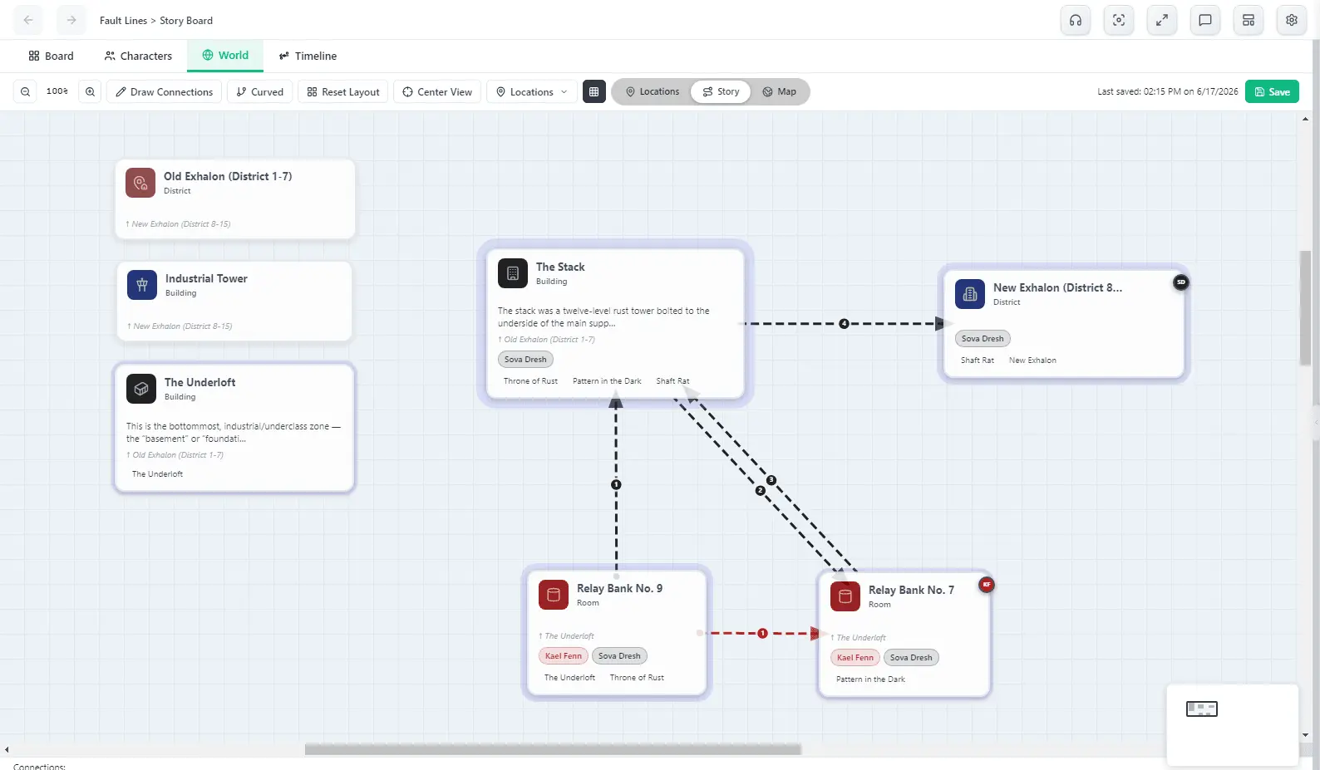Click the headphones icon in top bar

[x=1076, y=21]
